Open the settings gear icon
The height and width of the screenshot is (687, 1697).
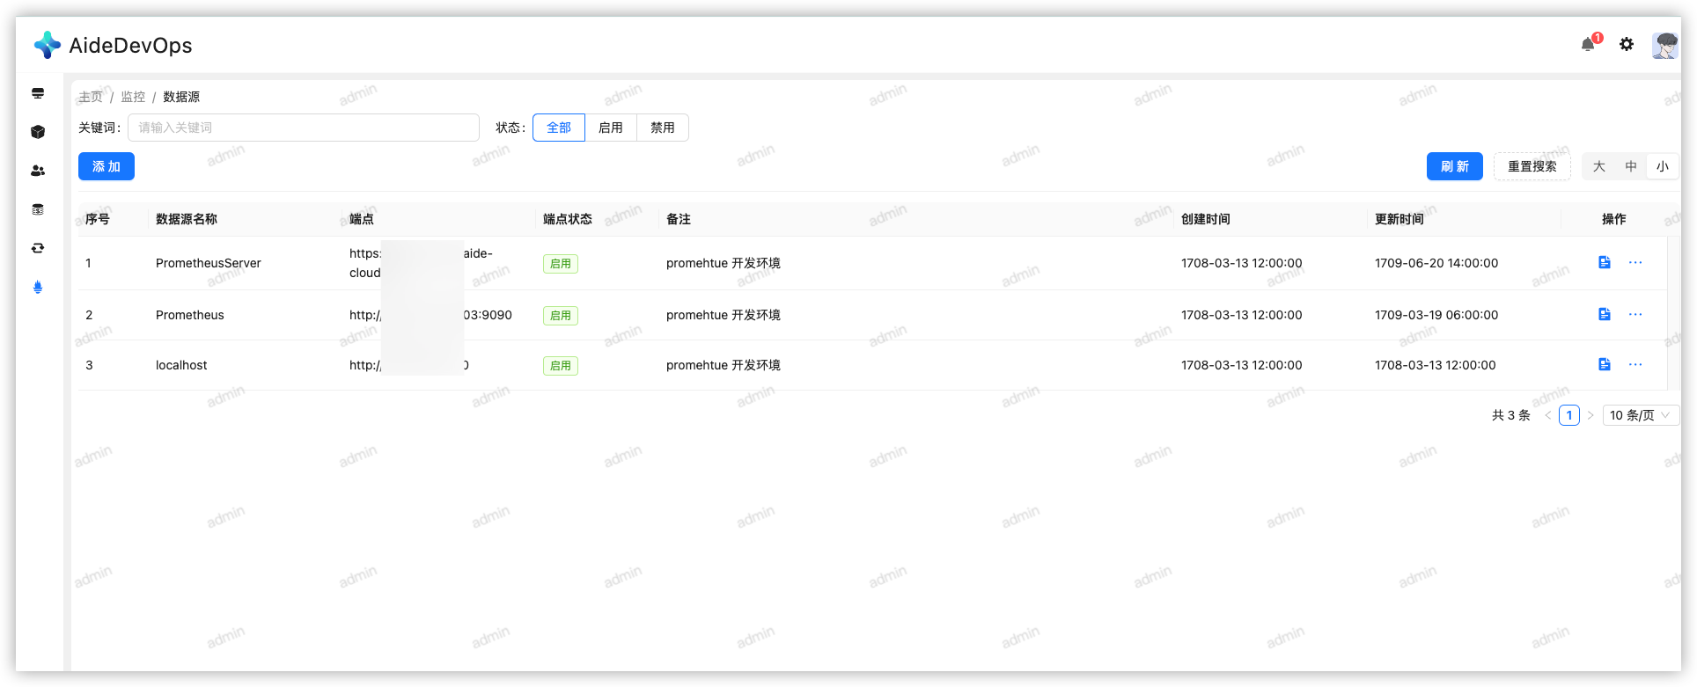point(1627,44)
